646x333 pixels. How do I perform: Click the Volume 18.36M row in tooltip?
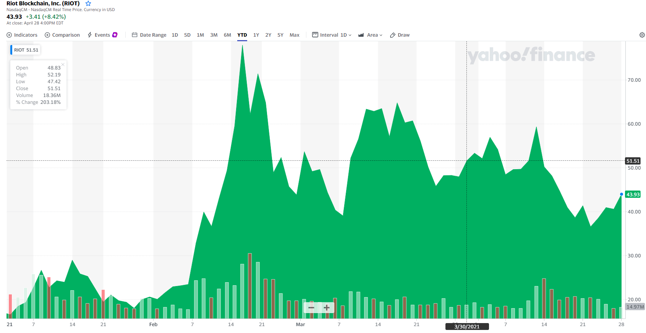[x=38, y=95]
